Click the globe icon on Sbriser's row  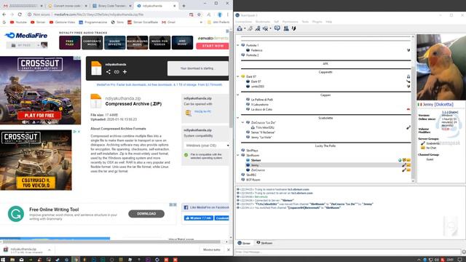coord(400,160)
